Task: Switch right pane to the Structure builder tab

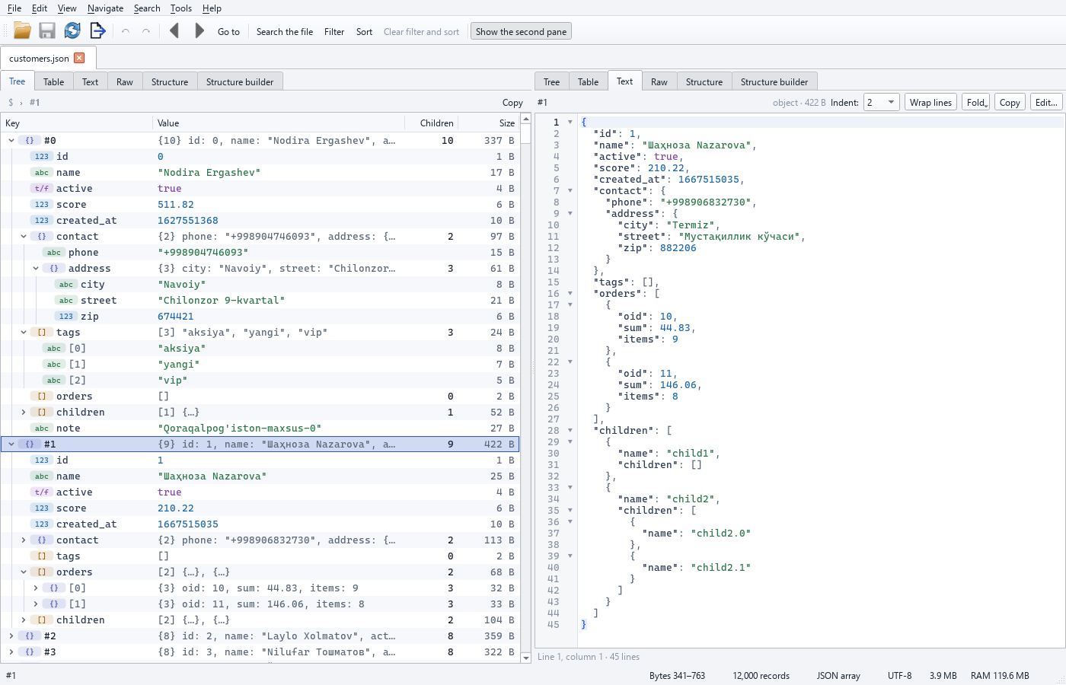Action: pyautogui.click(x=774, y=81)
